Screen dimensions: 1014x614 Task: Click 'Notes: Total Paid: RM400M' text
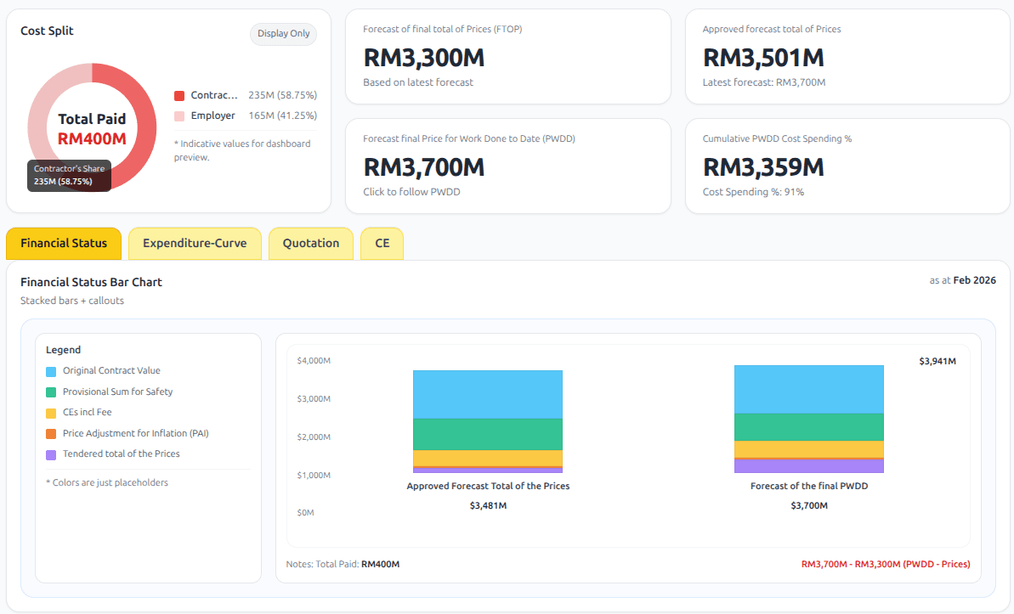click(343, 564)
